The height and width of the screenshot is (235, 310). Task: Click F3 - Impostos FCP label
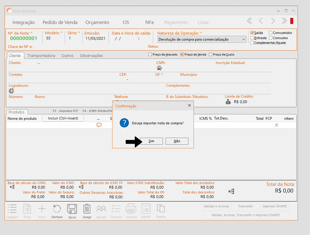pos(65,111)
